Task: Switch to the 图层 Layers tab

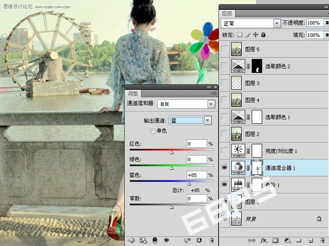Action: pyautogui.click(x=227, y=14)
